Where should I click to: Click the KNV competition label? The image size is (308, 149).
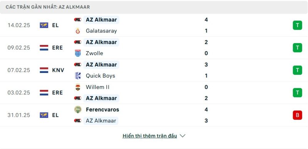(58, 70)
